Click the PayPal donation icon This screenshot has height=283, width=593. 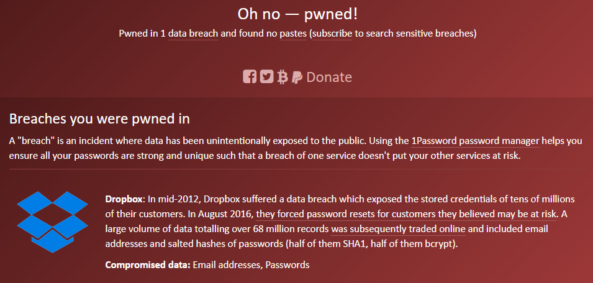(297, 77)
